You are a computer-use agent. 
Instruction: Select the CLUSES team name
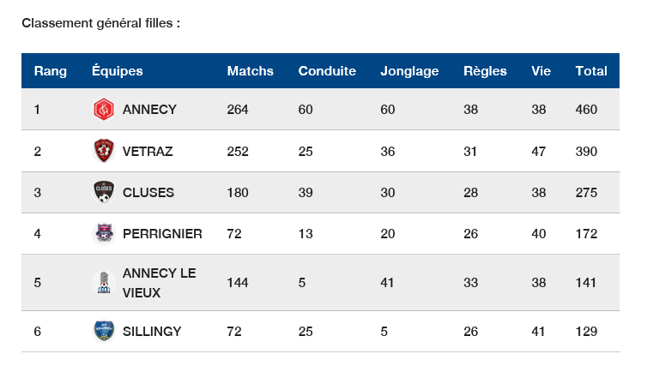coord(148,193)
